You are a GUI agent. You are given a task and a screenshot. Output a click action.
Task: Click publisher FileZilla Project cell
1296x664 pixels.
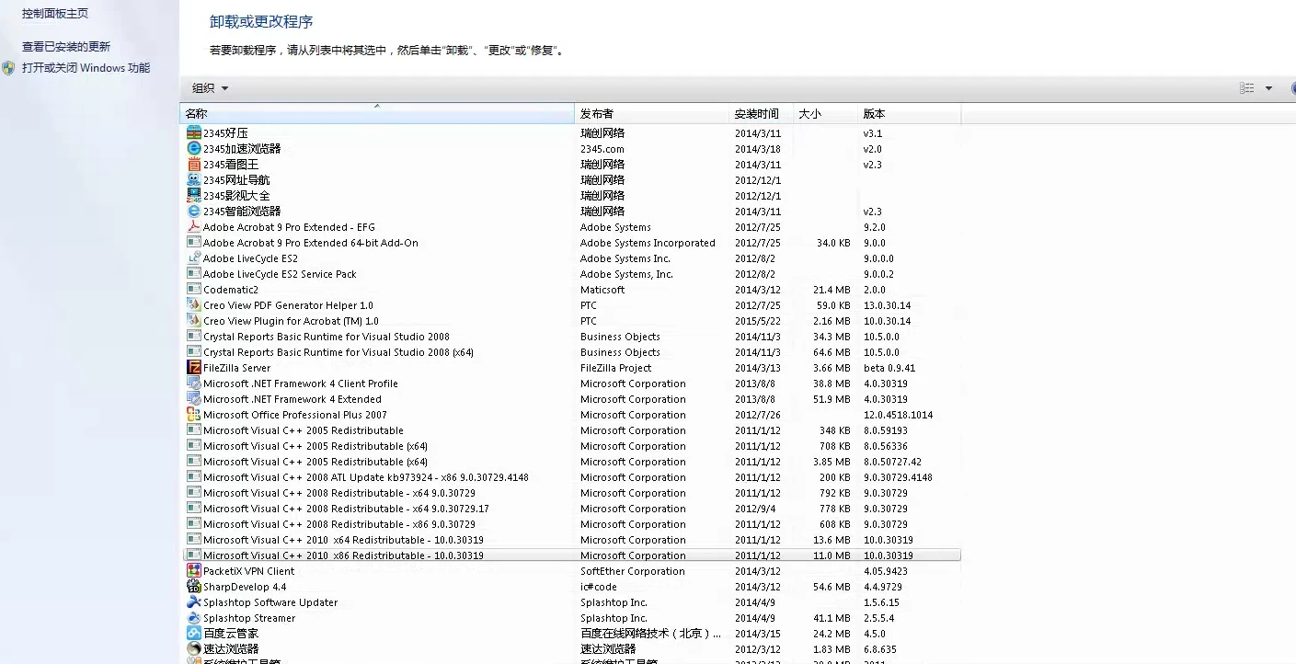[x=615, y=368]
